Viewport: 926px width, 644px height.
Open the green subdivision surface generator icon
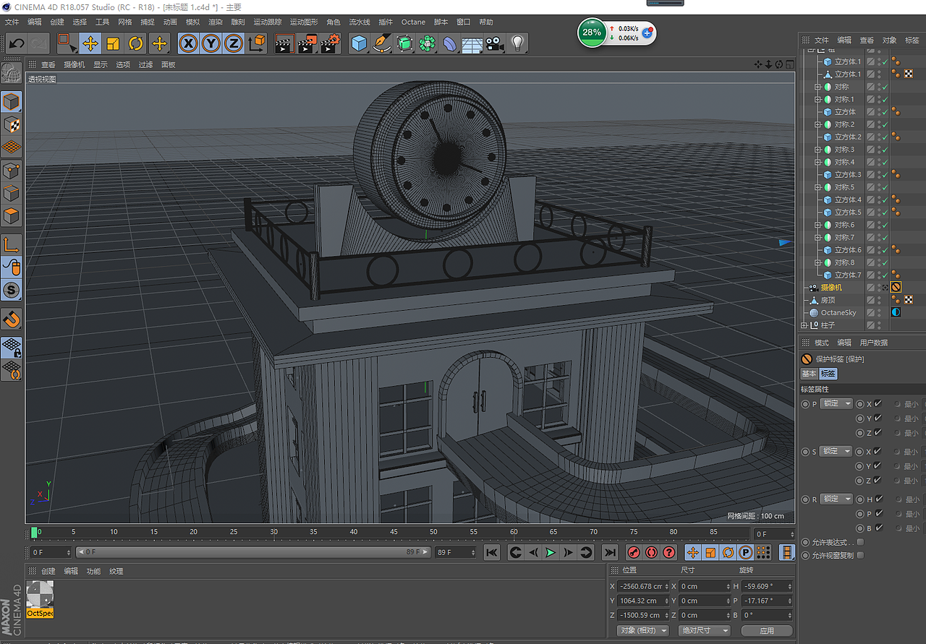[x=404, y=43]
